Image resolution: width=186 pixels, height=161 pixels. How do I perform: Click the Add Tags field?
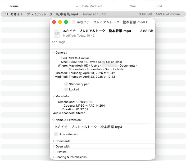click(x=102, y=44)
